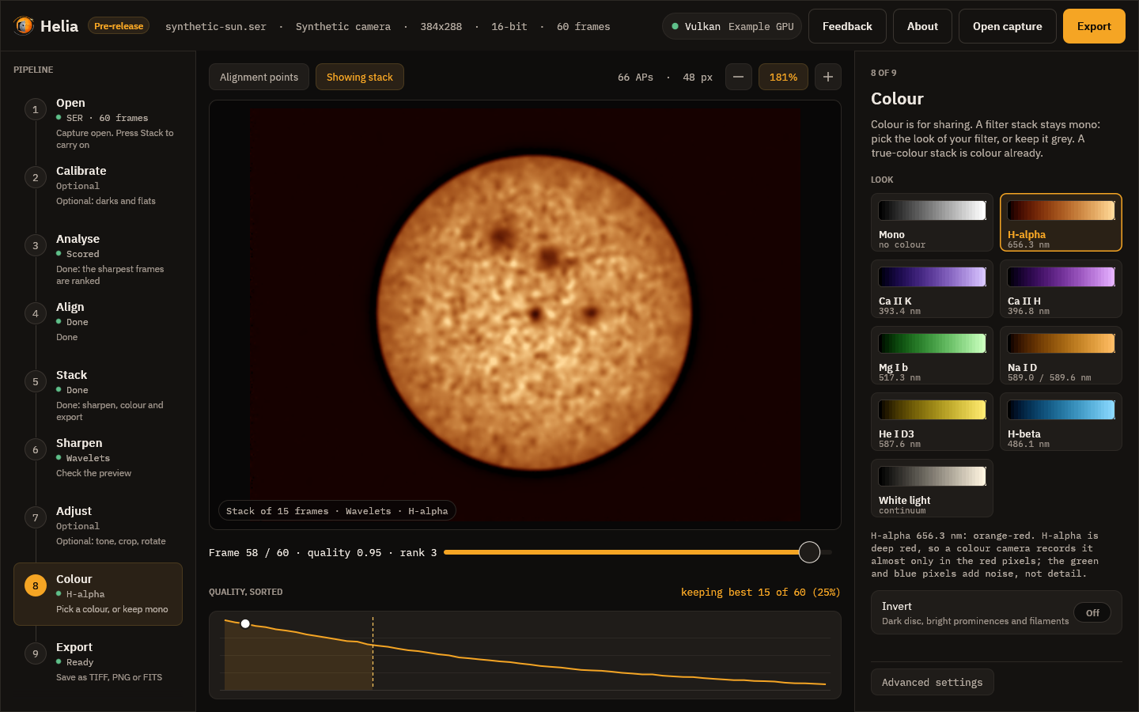Toggle the Showing stack view
This screenshot has height=712, width=1139.
pos(360,77)
